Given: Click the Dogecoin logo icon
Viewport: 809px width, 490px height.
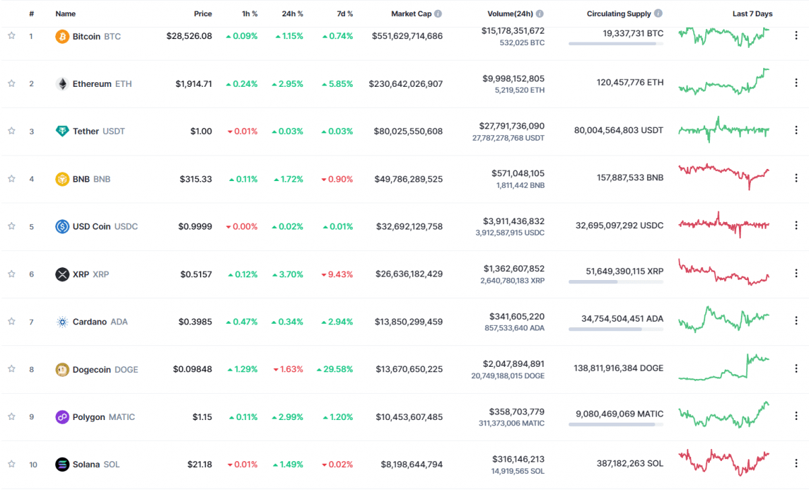Looking at the screenshot, I should tap(62, 370).
